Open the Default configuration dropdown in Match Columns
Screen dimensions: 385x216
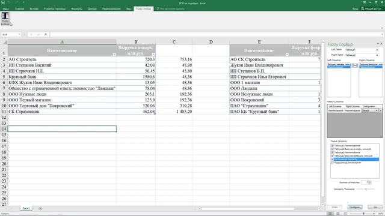click(377, 110)
